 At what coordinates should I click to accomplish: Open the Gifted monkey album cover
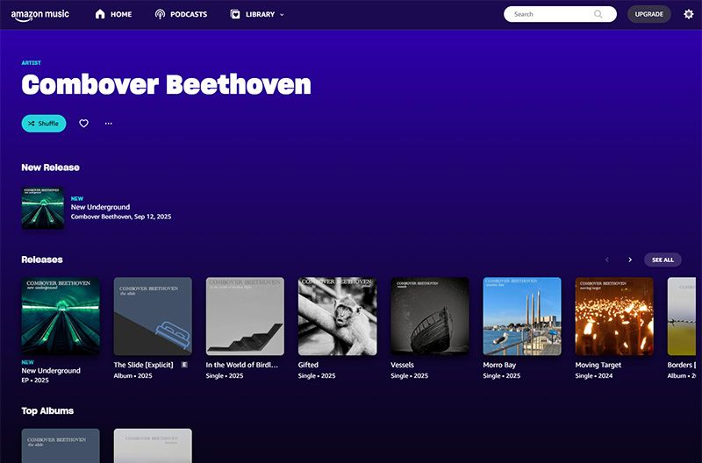click(337, 317)
